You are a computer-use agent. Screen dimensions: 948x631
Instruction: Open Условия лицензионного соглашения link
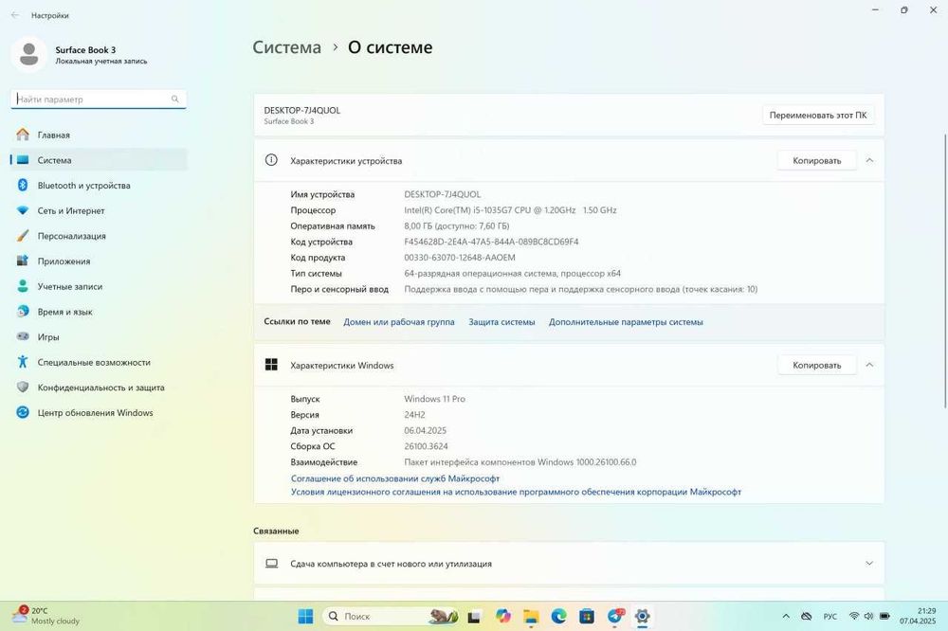pyautogui.click(x=516, y=492)
